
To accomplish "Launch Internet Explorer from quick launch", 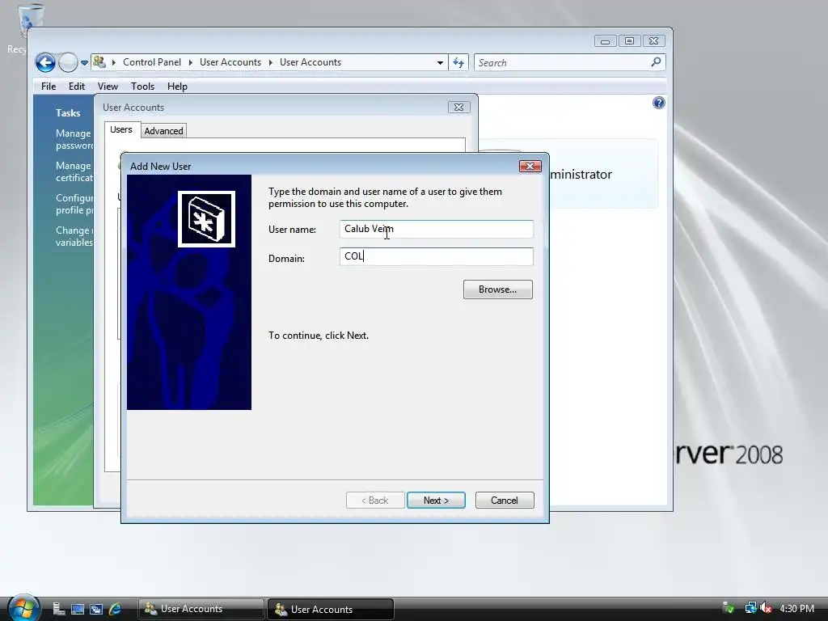I will (115, 609).
